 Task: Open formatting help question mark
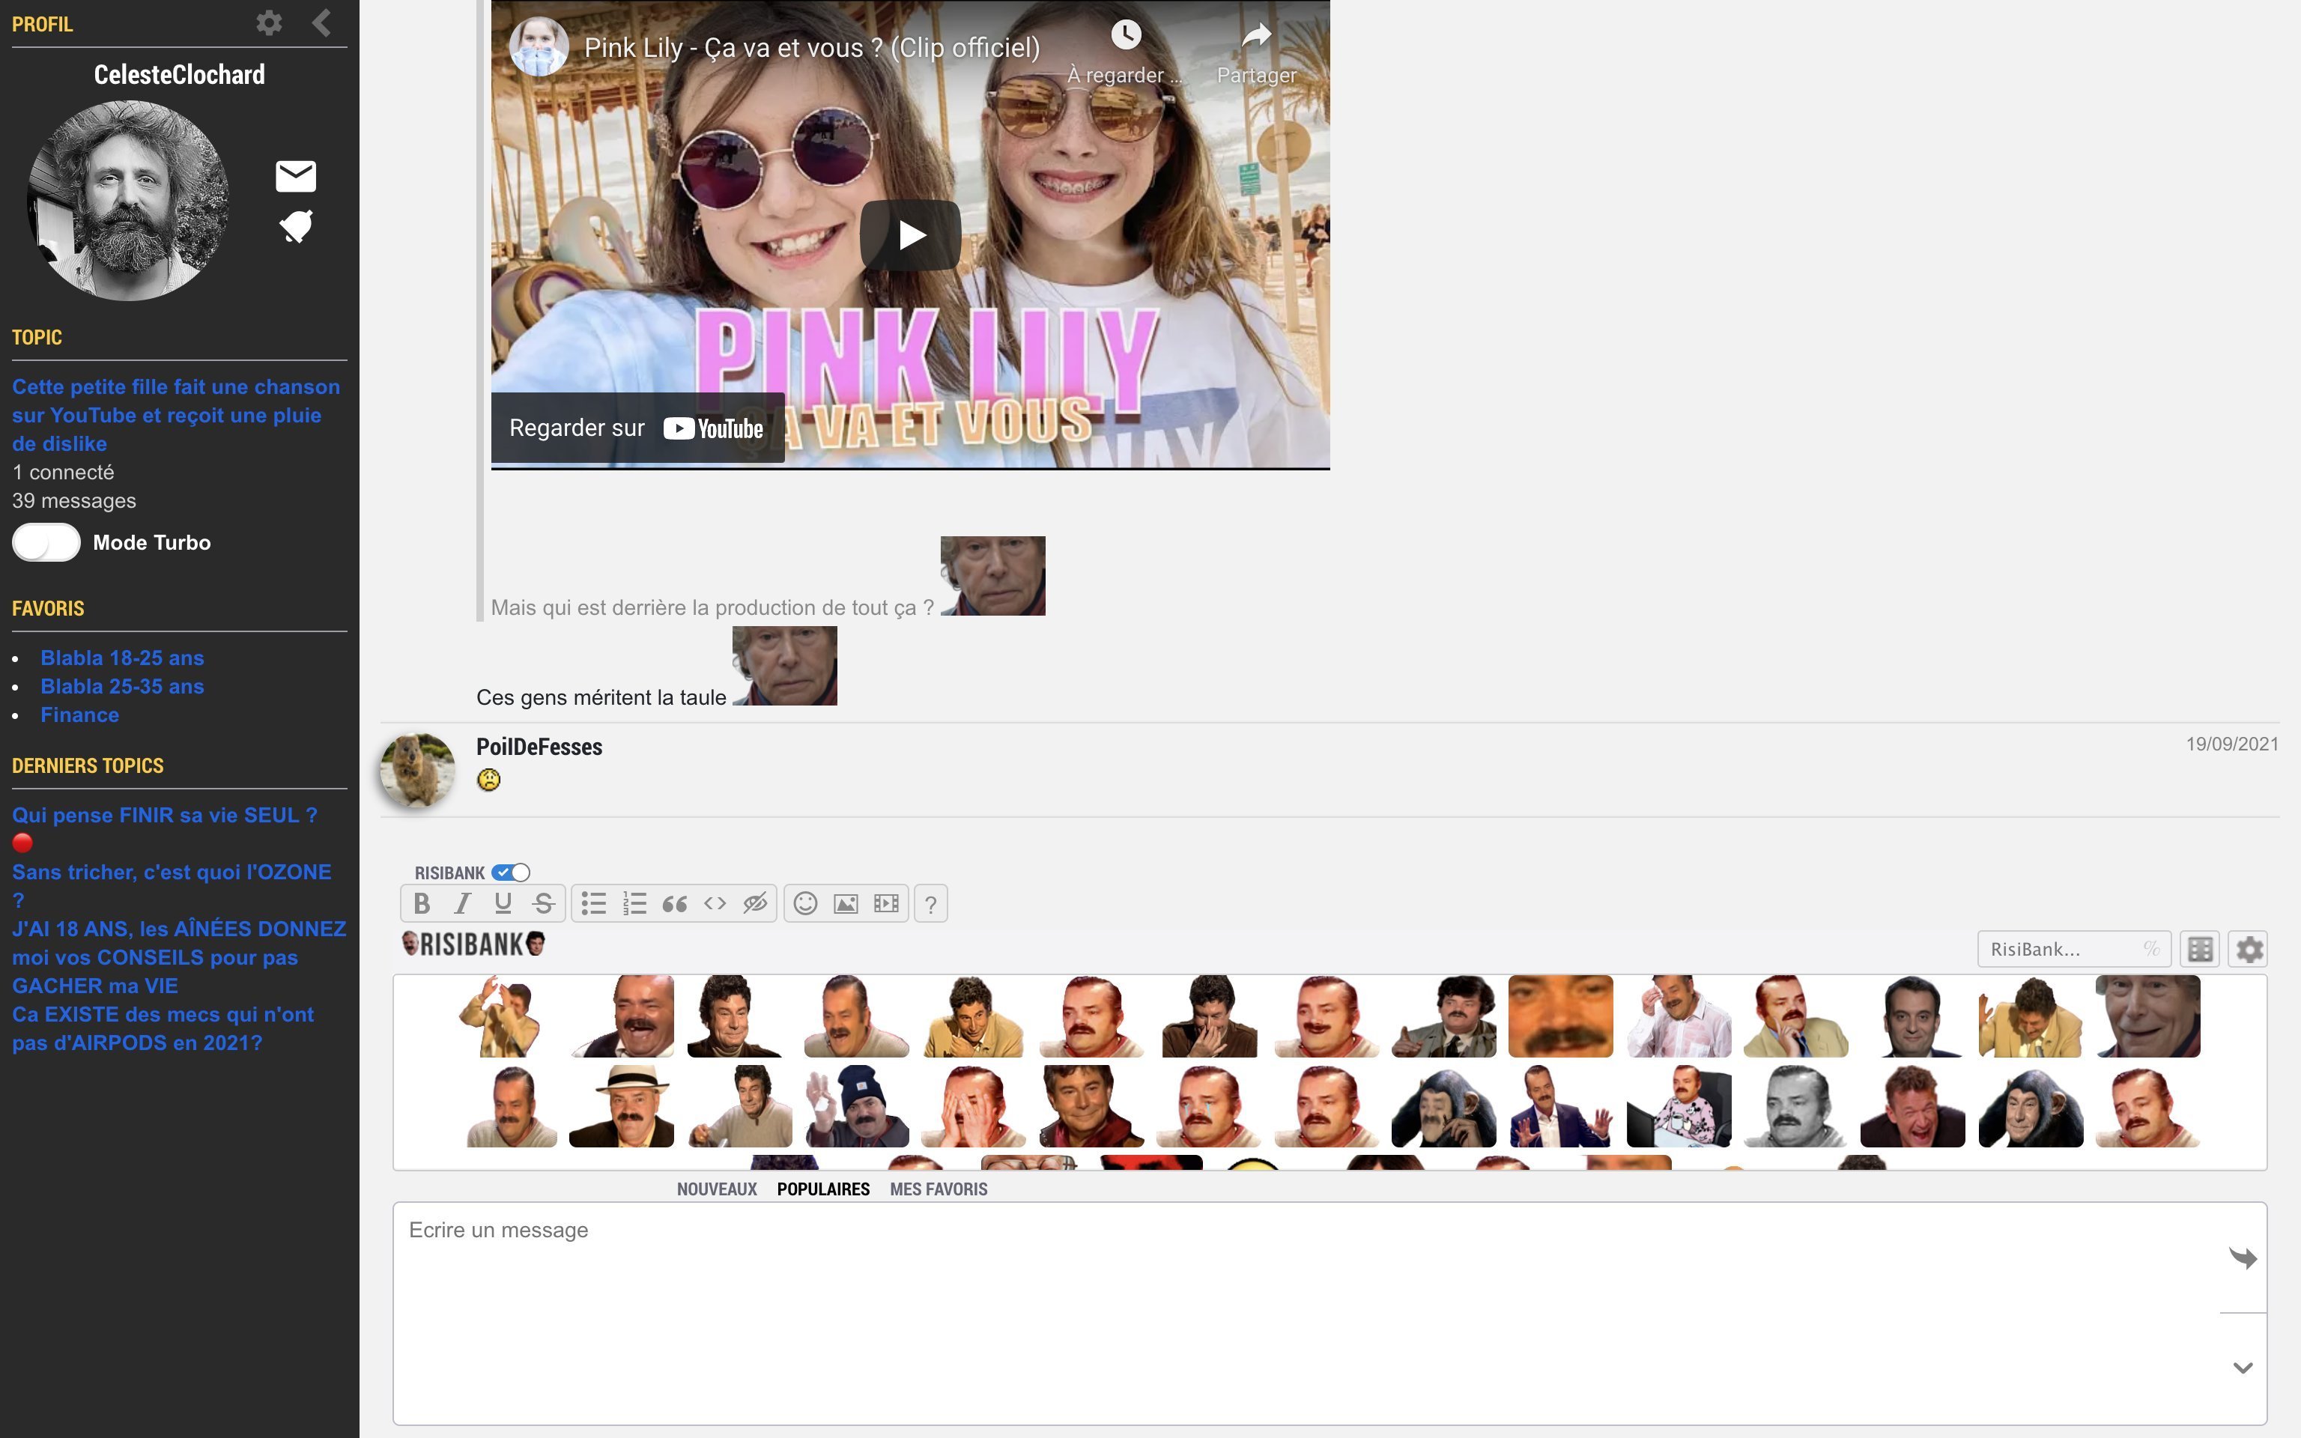pyautogui.click(x=931, y=903)
